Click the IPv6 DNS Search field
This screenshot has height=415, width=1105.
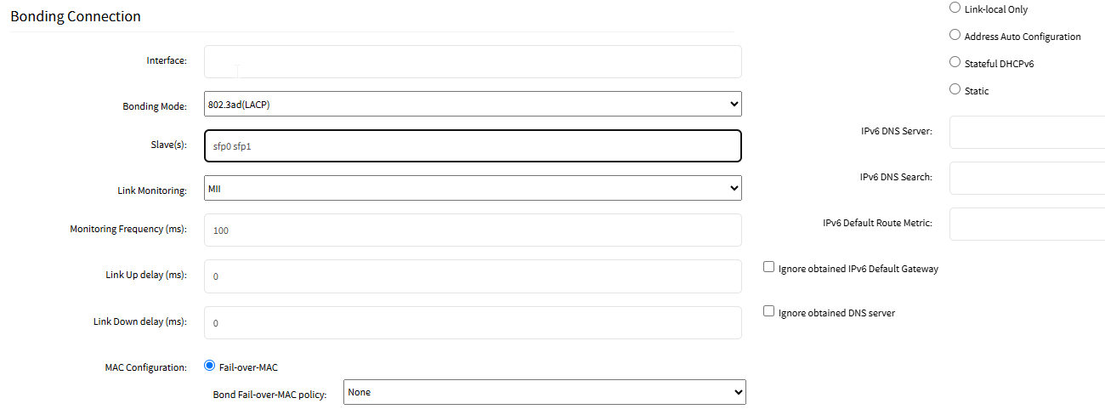point(1027,178)
